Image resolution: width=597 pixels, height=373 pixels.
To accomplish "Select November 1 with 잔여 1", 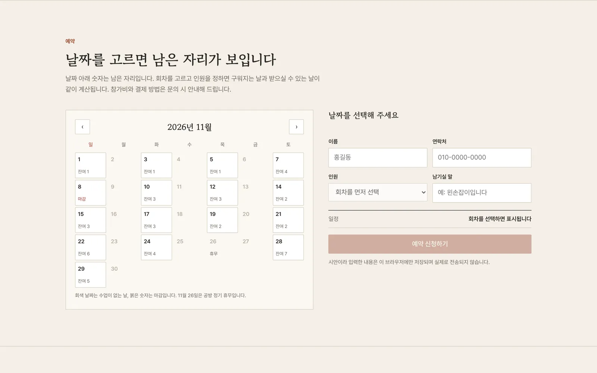I will pos(91,165).
